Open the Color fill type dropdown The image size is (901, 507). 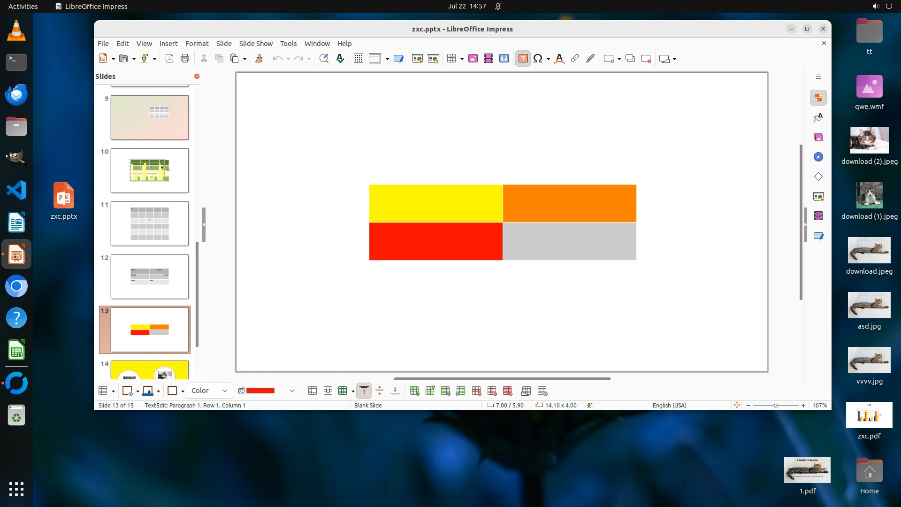tap(209, 391)
